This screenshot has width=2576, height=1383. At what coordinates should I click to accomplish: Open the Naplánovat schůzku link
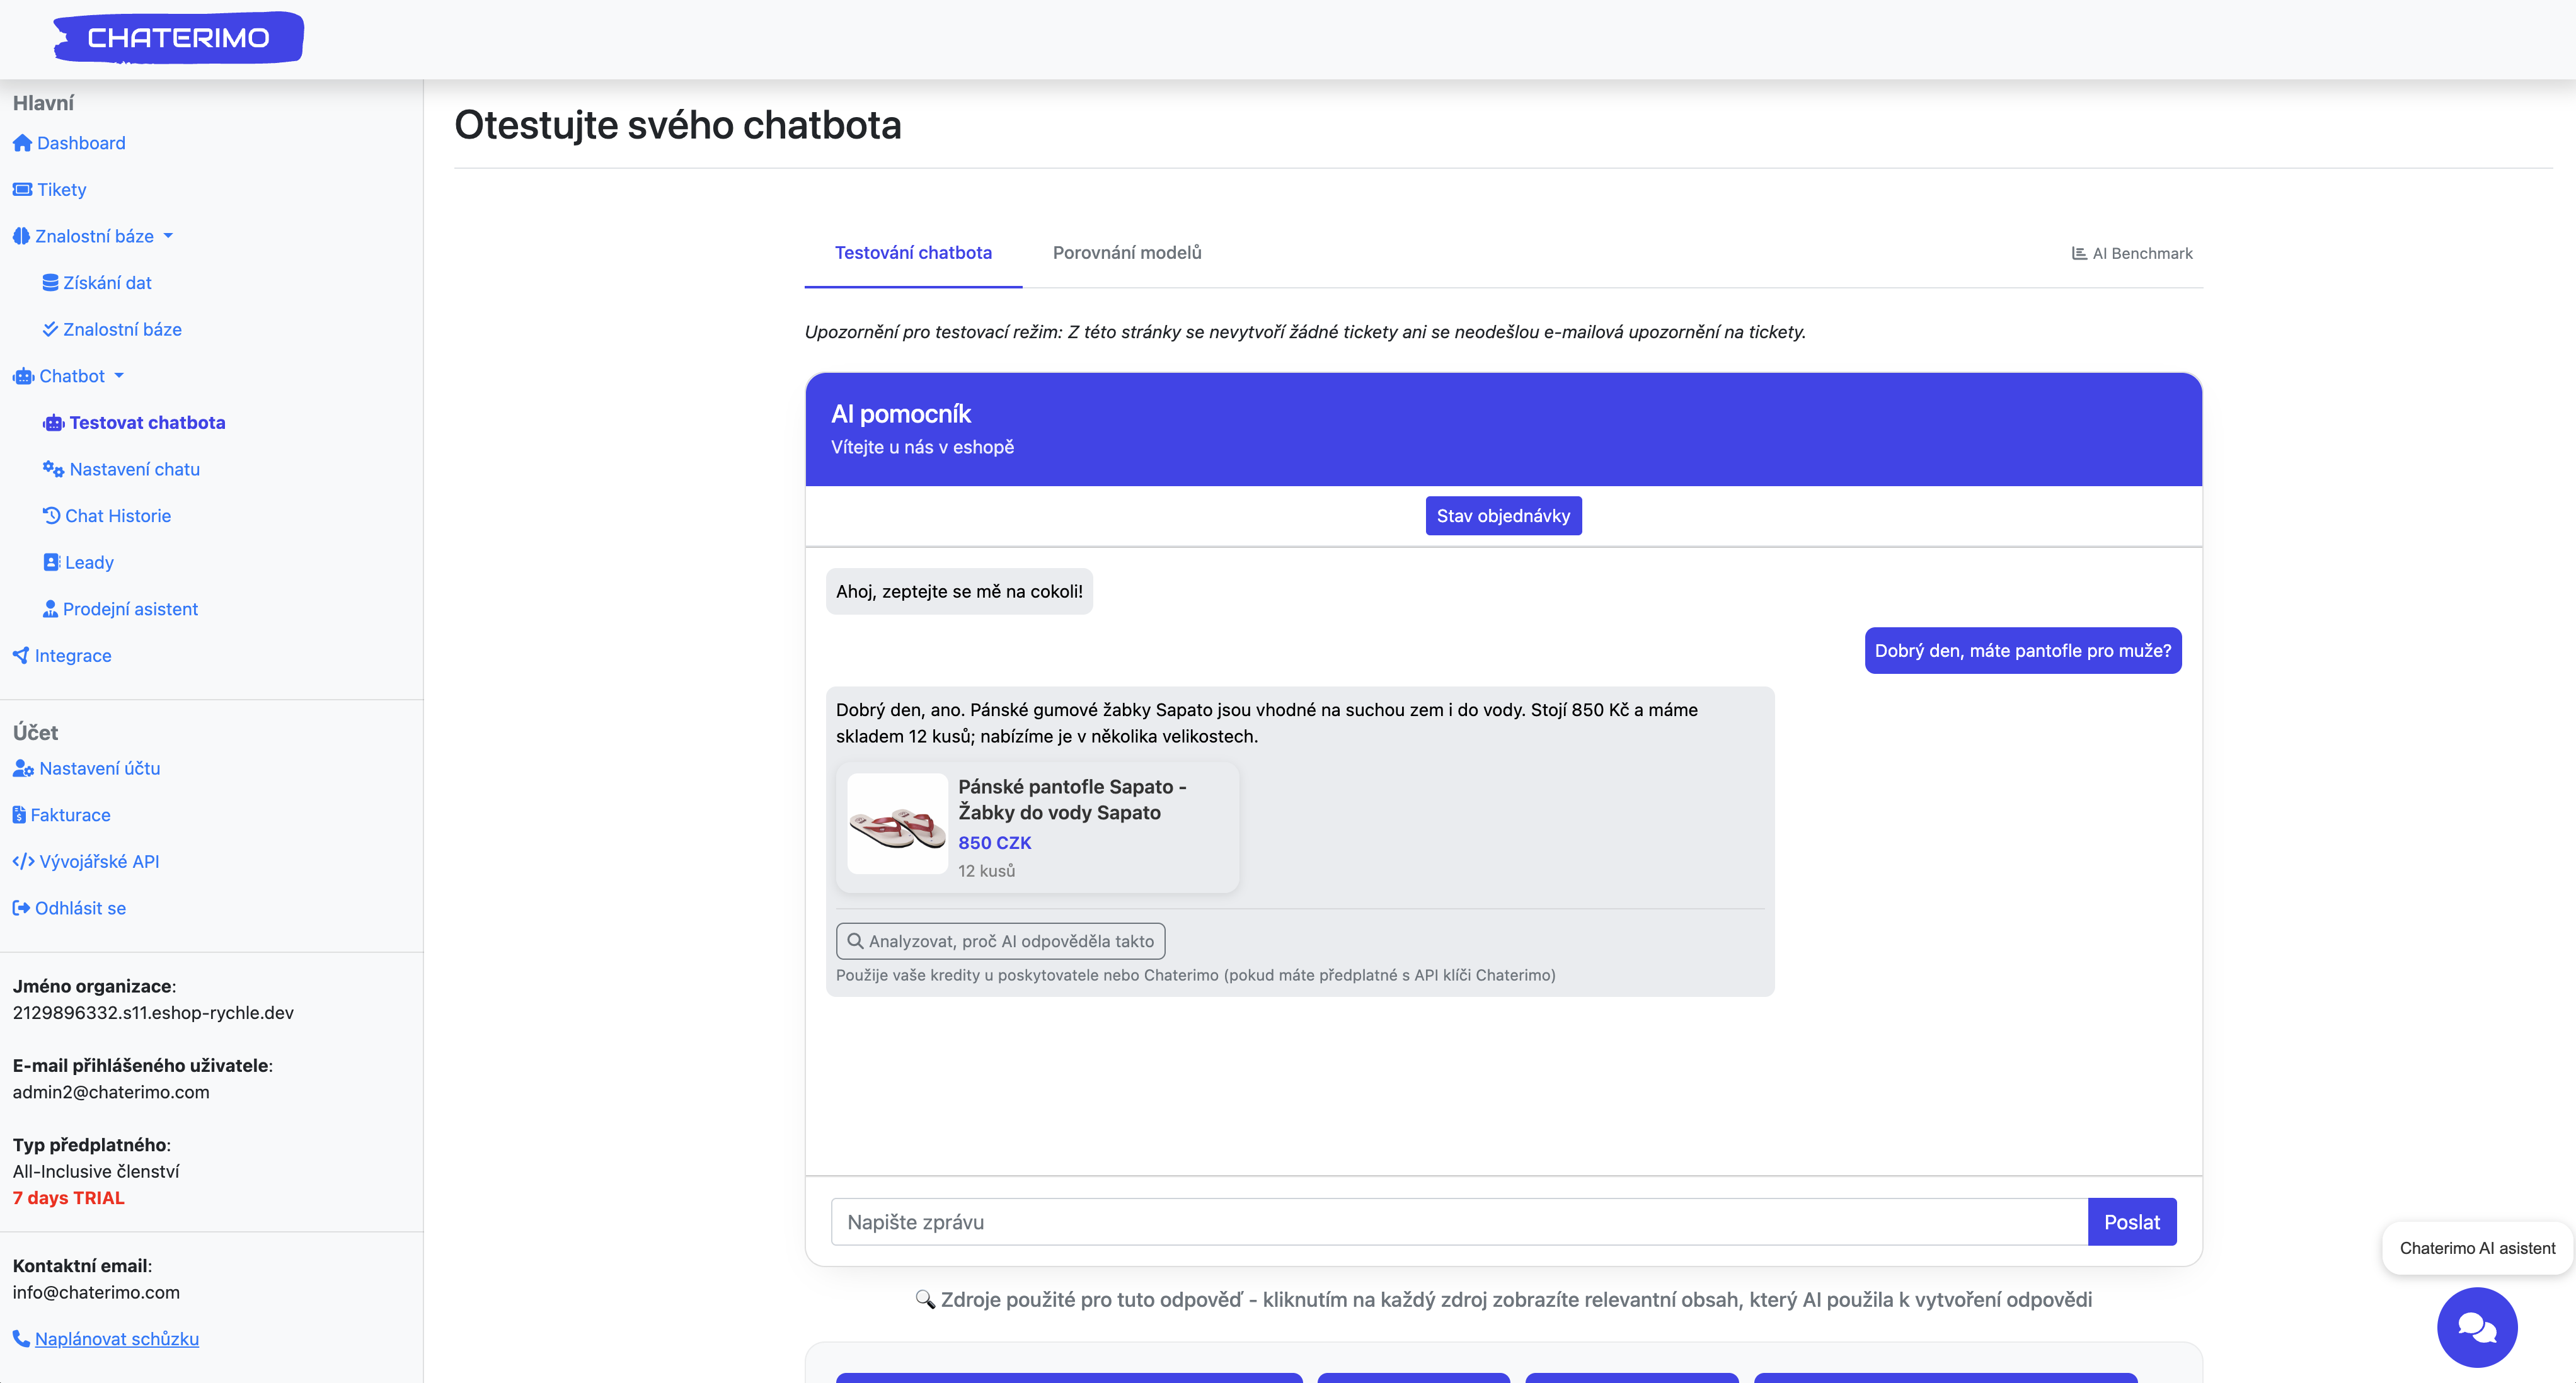(x=117, y=1339)
